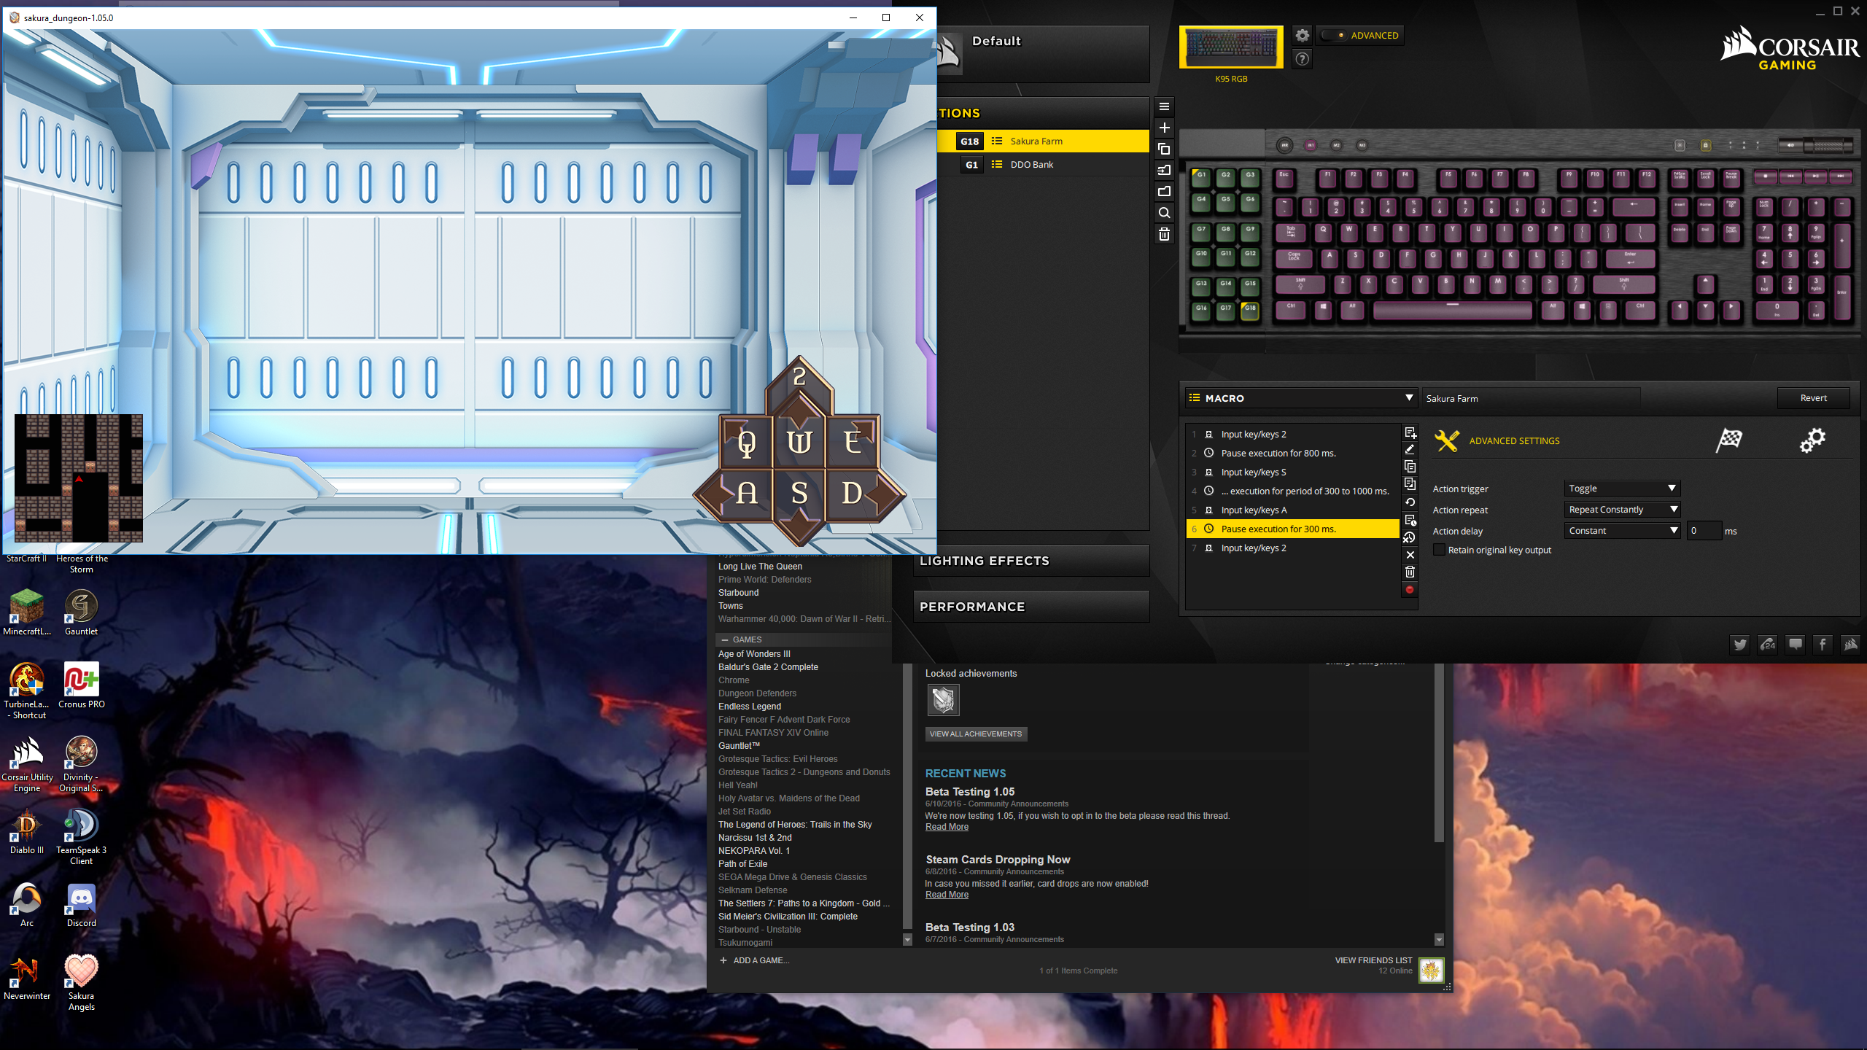Record a new macro with the red record button
The width and height of the screenshot is (1867, 1050).
[x=1410, y=590]
